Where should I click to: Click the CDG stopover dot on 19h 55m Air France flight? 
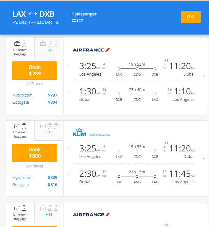[137, 68]
